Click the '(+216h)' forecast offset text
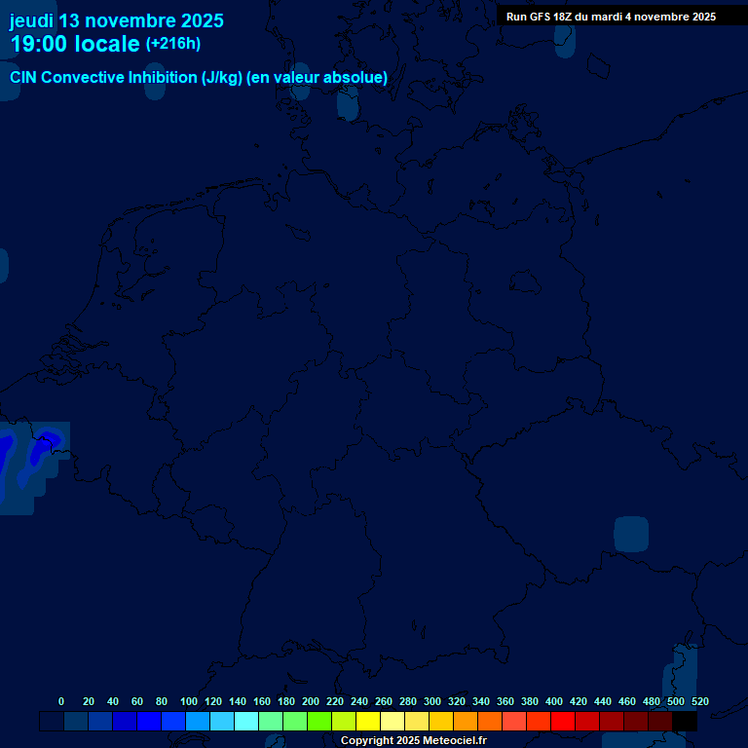 click(173, 44)
